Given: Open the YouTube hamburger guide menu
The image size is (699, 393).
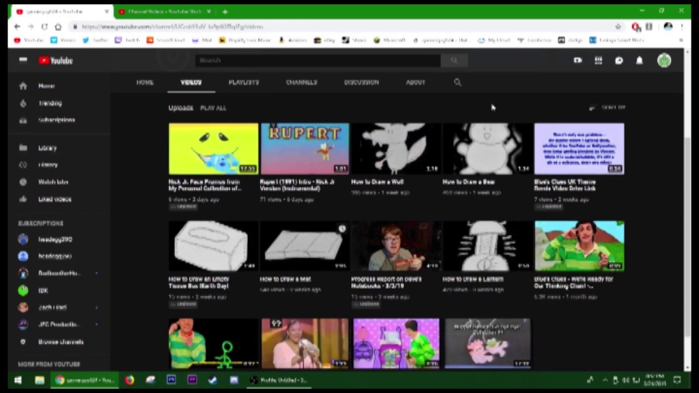Looking at the screenshot, I should click(23, 60).
